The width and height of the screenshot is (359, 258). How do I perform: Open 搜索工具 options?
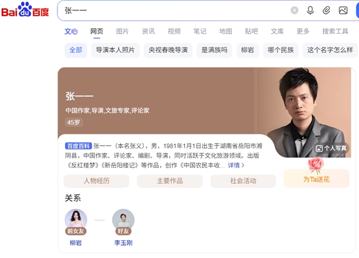pos(335,31)
